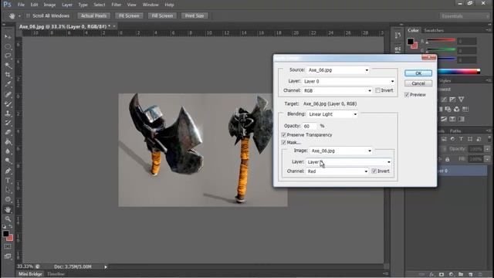Switch to the Swatches tab

434,30
